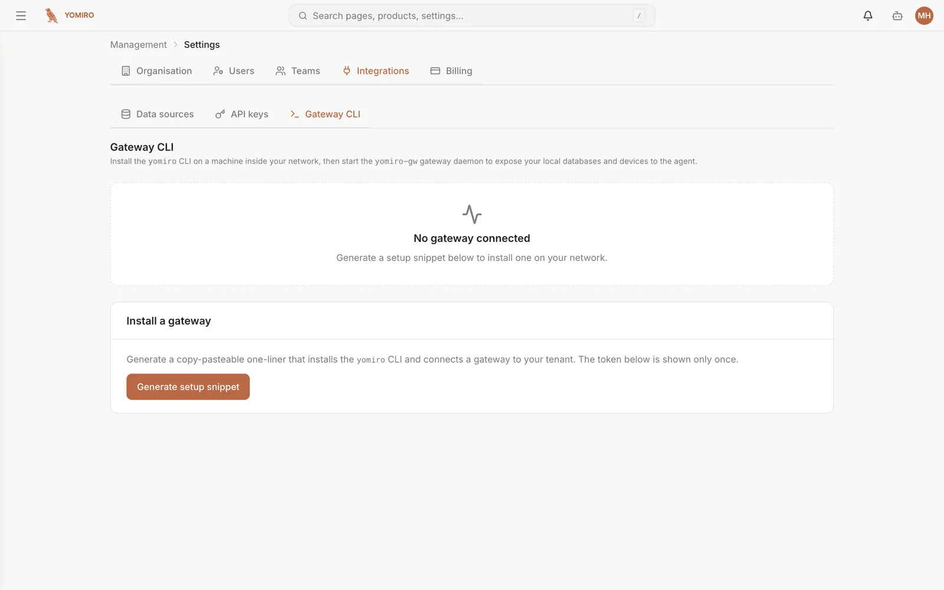Click the YOMIRO brand name

pyautogui.click(x=79, y=15)
